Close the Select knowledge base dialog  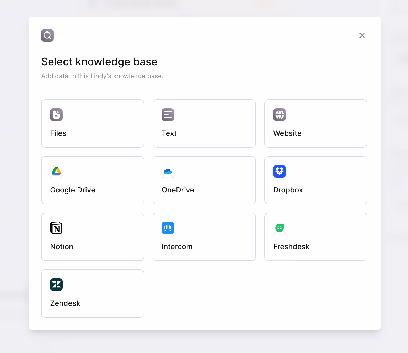point(362,35)
